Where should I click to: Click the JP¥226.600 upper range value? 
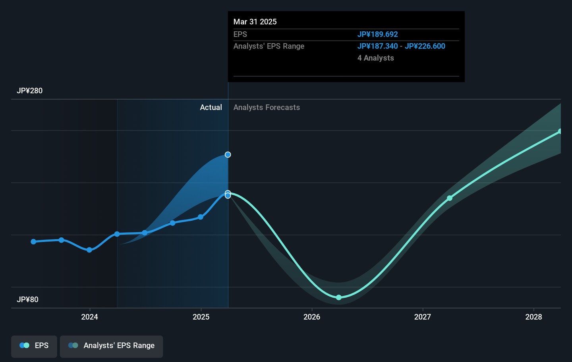coord(425,46)
